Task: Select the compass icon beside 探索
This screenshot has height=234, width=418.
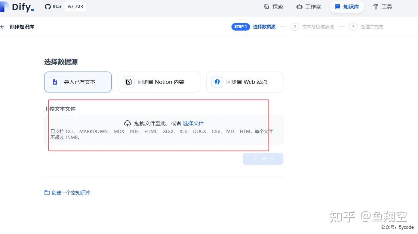Action: pos(266,6)
